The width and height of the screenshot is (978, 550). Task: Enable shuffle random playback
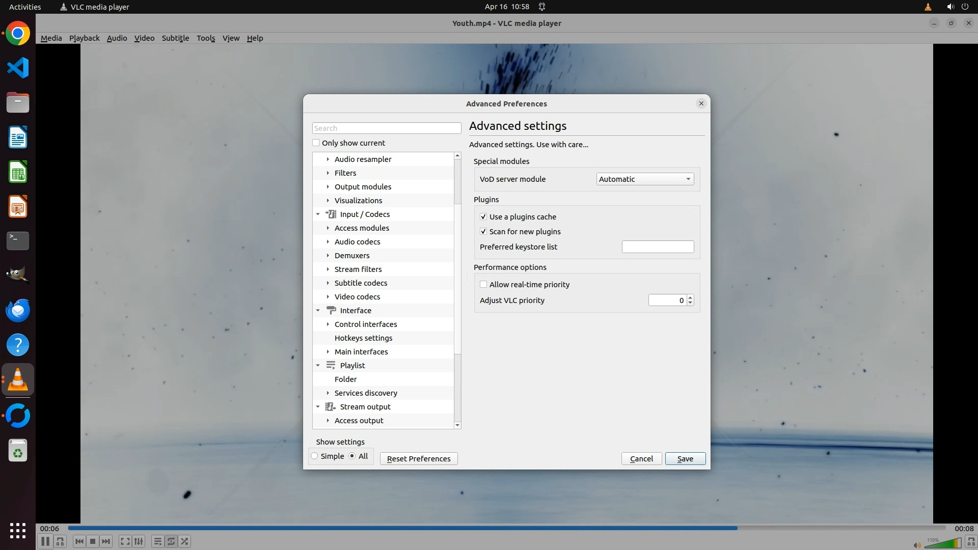185,541
